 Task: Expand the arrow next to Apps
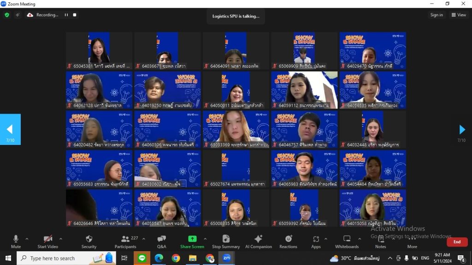326,239
